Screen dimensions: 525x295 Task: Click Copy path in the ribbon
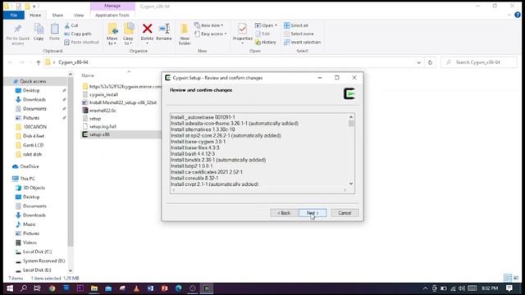click(78, 34)
